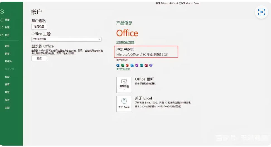Viewport: 271px width, 147px height.
Task: Open 共享 (Share) from the sidebar
Action: [x=7, y=85]
